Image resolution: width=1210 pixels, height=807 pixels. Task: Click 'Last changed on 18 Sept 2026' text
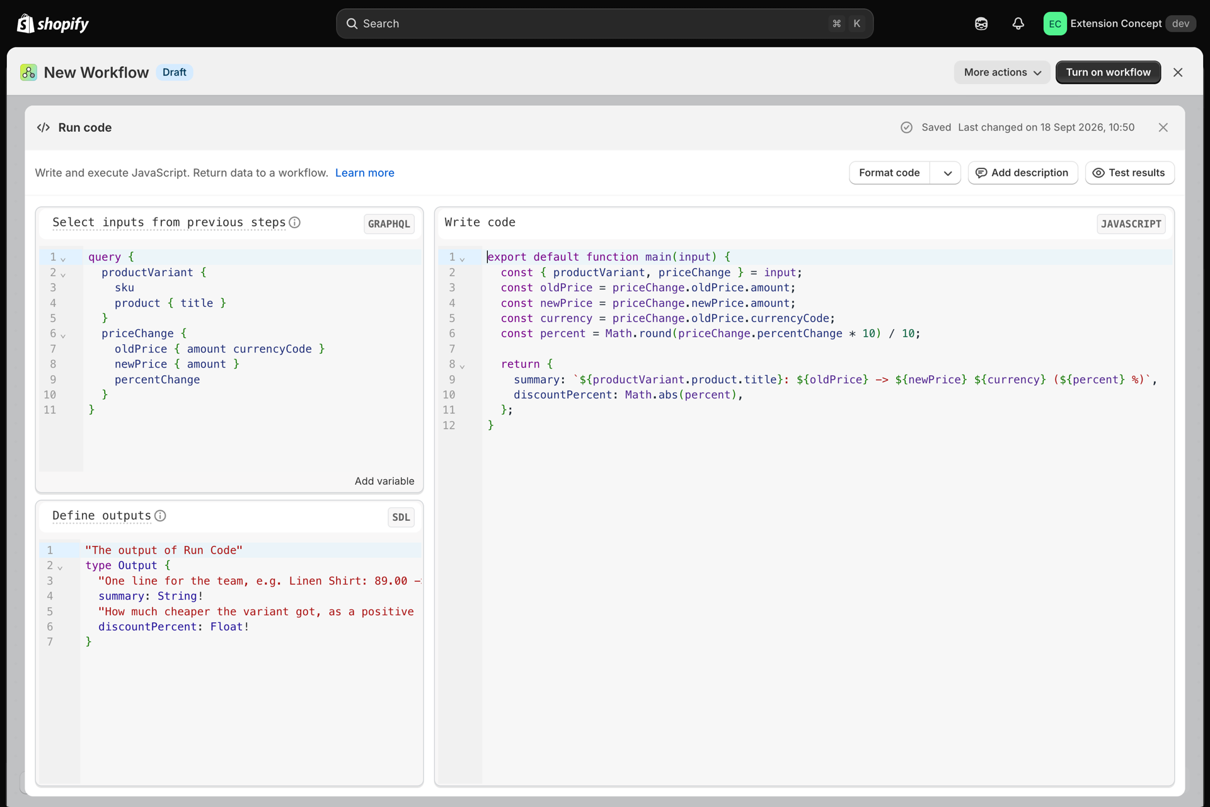1046,127
